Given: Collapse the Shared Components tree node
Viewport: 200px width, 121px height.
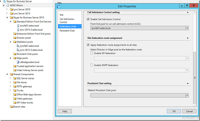Looking at the screenshot, I should [7, 74].
